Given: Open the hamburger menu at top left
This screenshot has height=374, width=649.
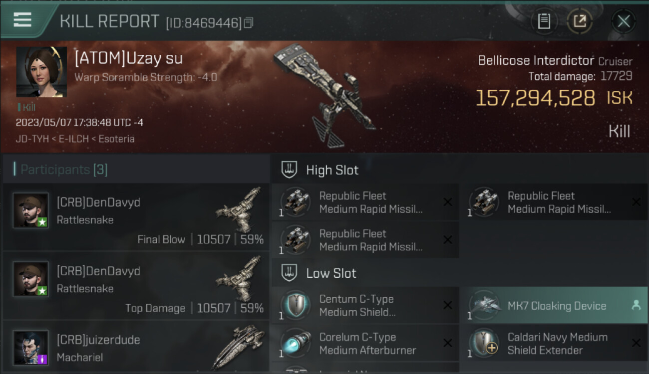Looking at the screenshot, I should click(22, 20).
